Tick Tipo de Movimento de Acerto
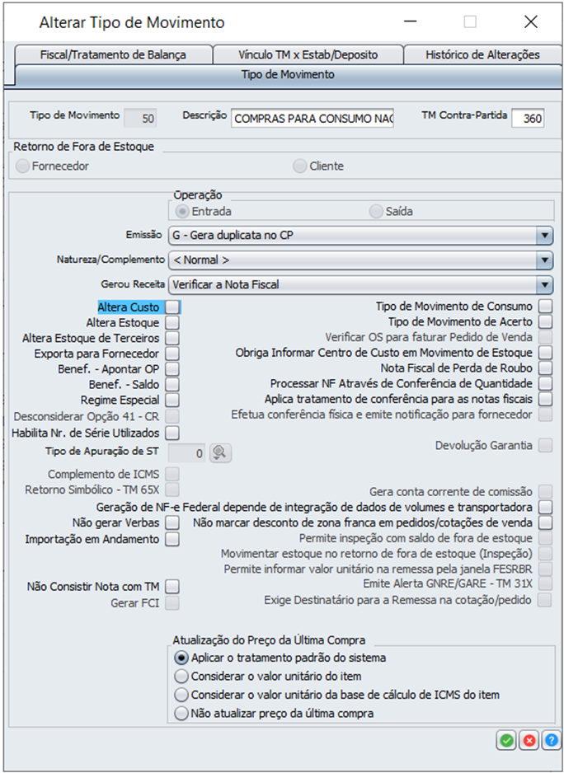 coord(545,322)
